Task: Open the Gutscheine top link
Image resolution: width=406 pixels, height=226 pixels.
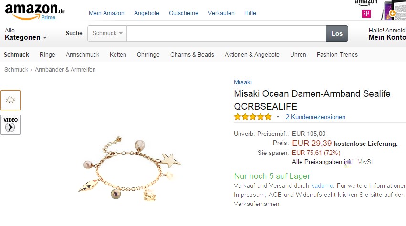Action: [x=183, y=13]
